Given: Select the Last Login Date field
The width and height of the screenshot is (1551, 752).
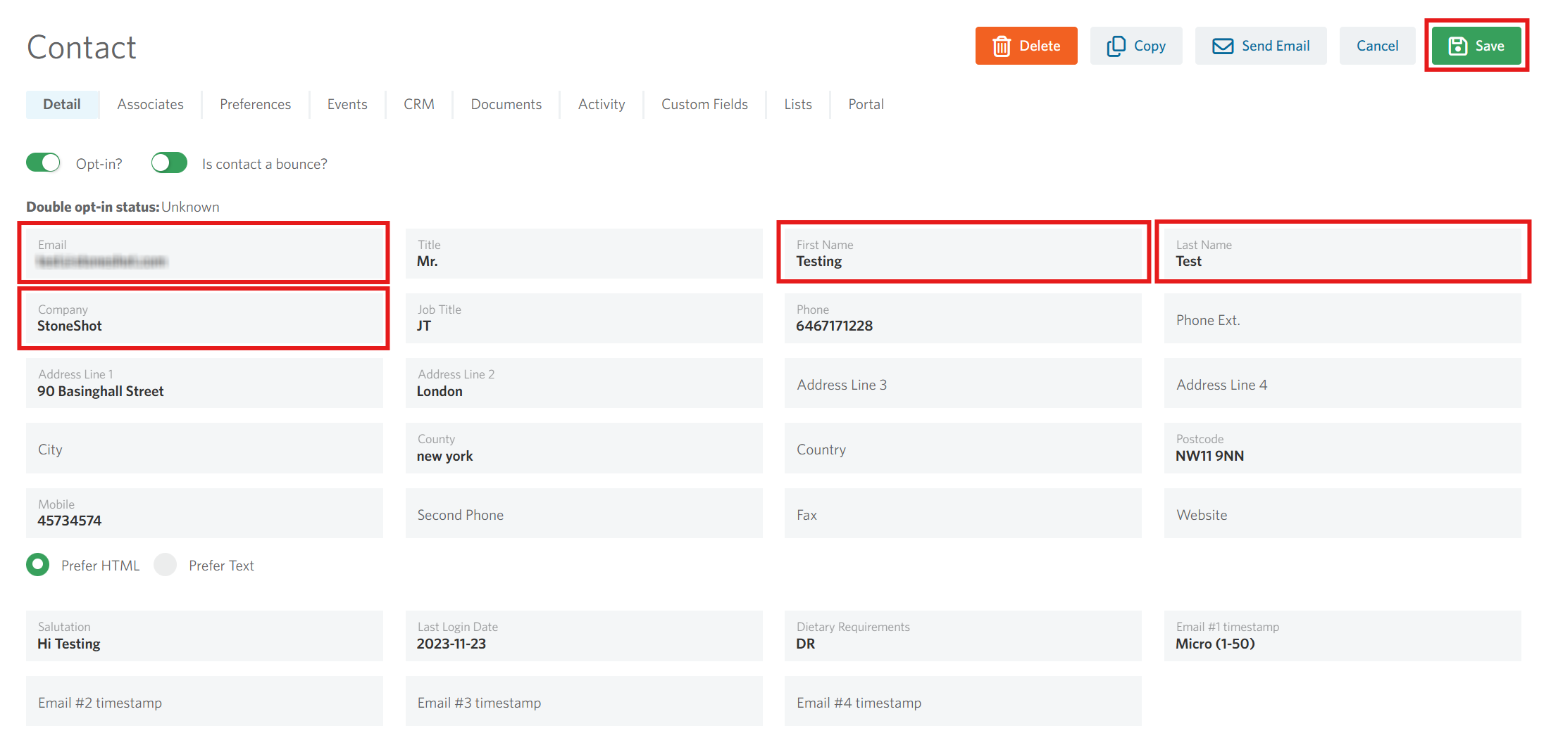Looking at the screenshot, I should click(x=584, y=636).
